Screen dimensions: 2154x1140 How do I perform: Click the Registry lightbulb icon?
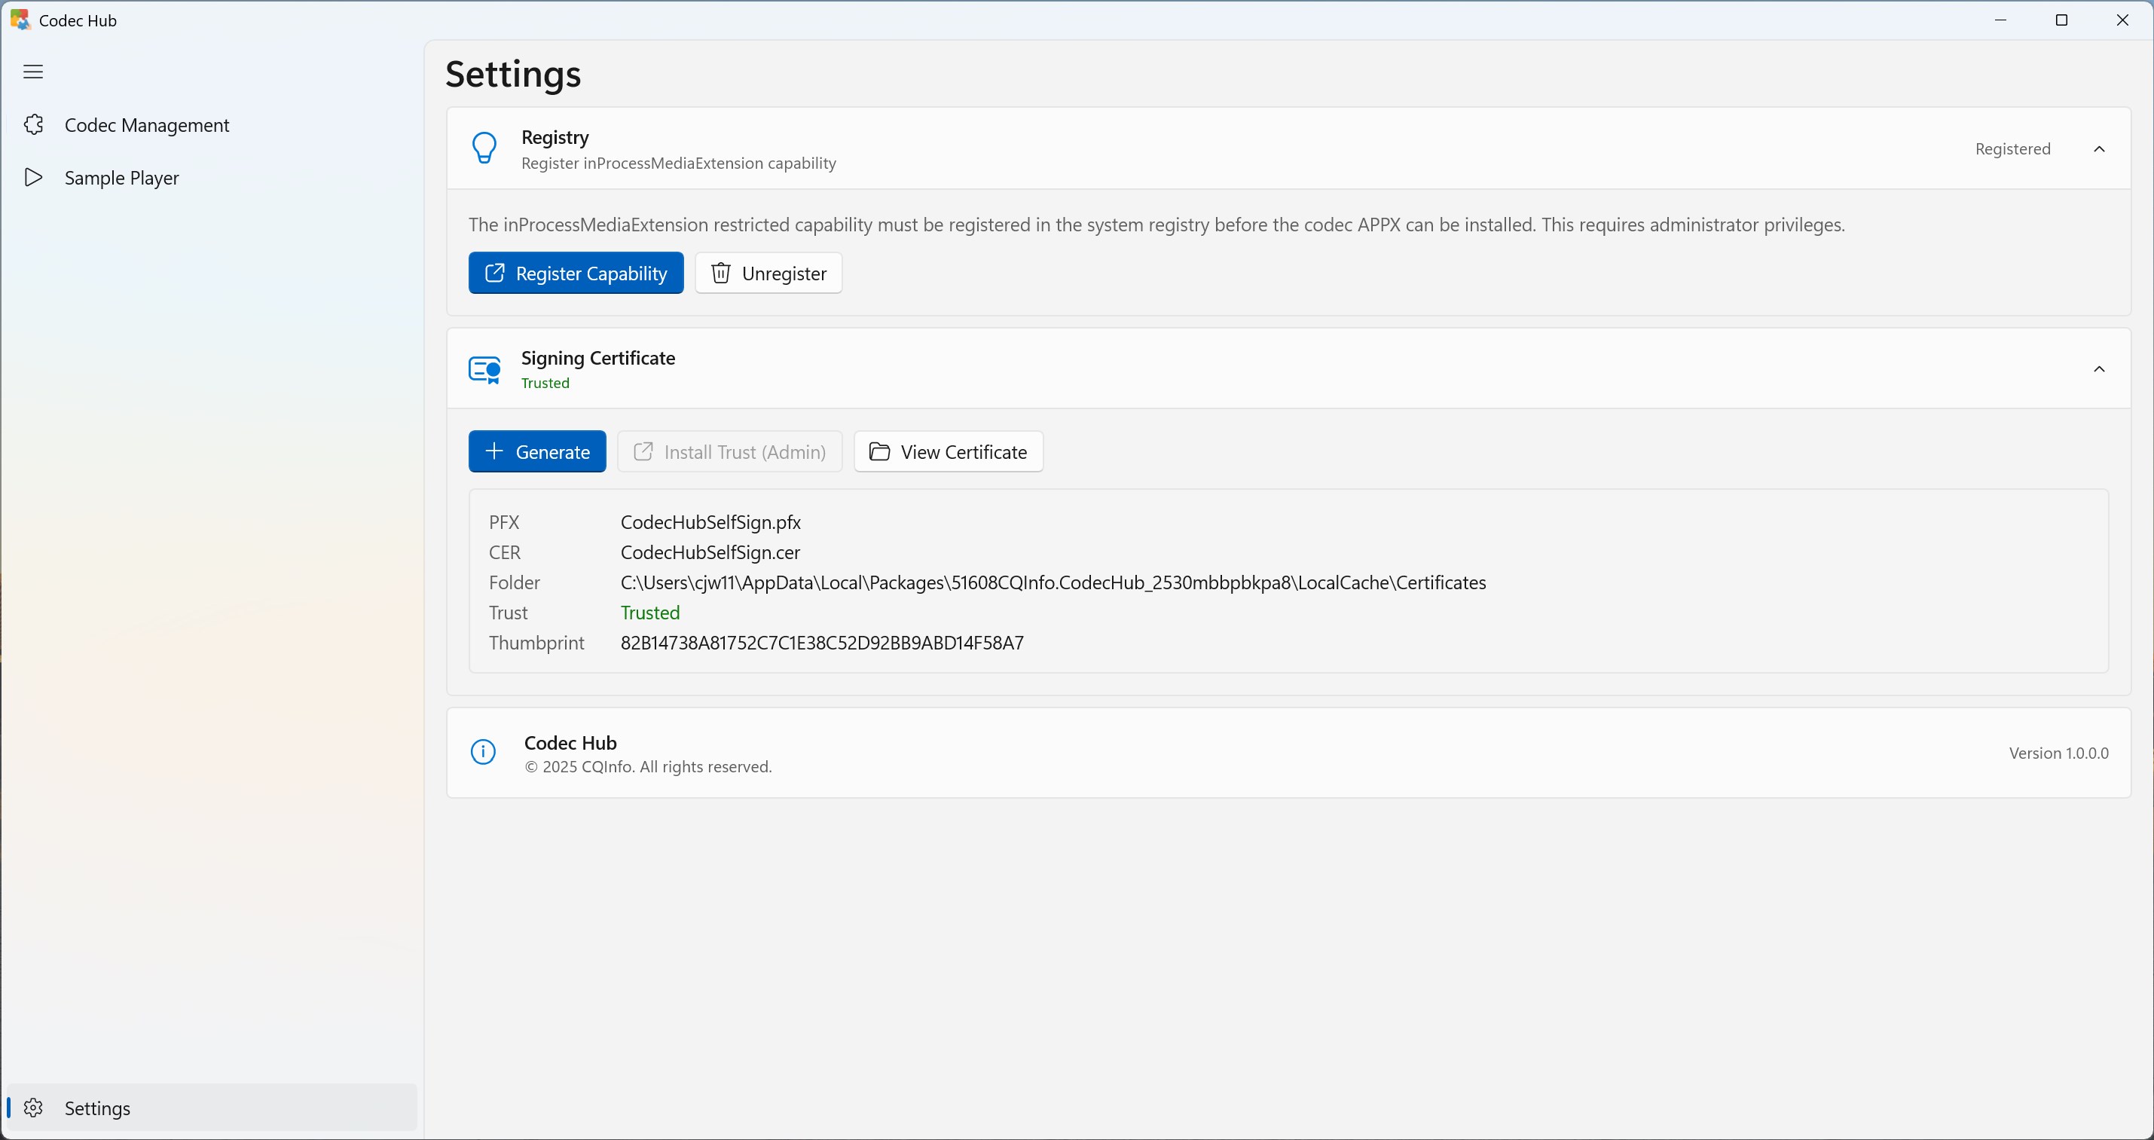point(484,148)
